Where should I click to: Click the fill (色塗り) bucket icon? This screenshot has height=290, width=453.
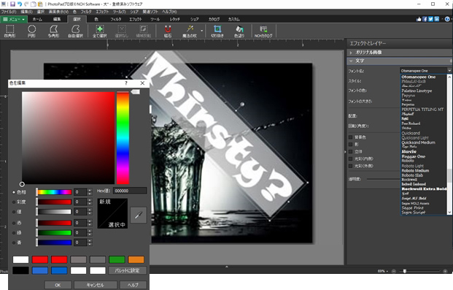point(239,31)
